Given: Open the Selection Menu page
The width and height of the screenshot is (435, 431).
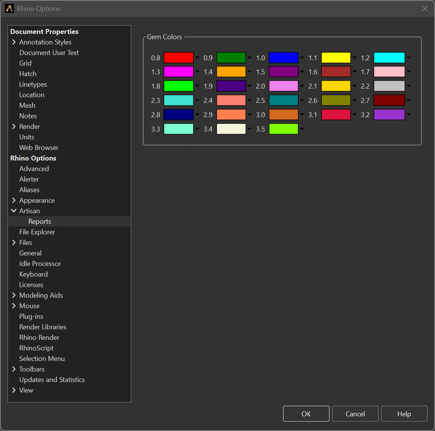Looking at the screenshot, I should 42,358.
